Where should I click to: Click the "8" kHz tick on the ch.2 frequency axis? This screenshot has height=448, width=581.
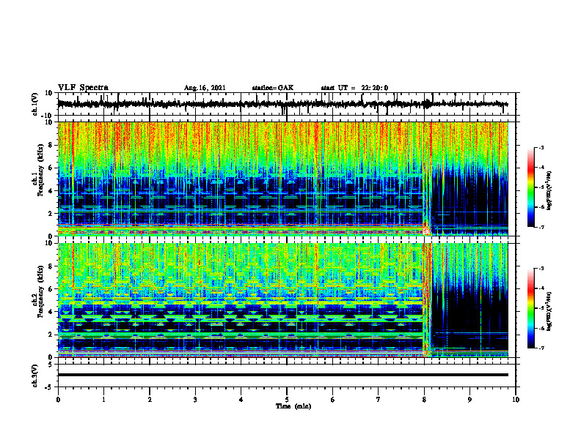[x=51, y=266]
